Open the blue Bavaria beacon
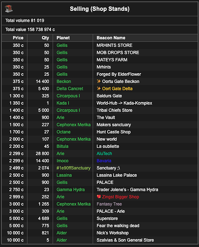 coord(104,161)
